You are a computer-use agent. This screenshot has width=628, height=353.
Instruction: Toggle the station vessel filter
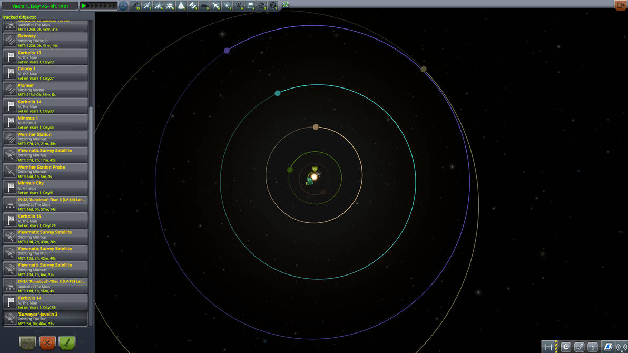[x=193, y=6]
